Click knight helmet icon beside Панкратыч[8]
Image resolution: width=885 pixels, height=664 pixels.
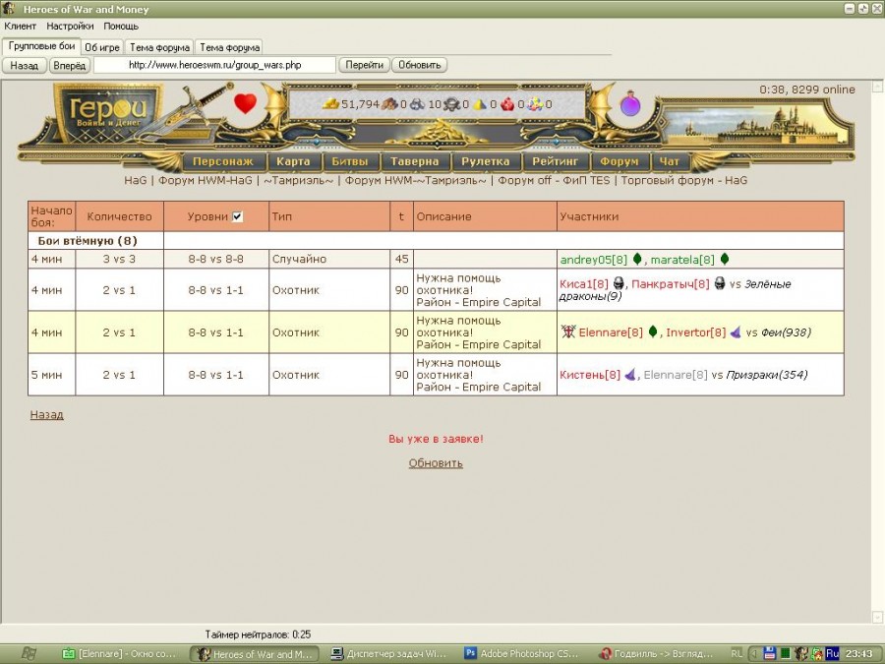tap(719, 283)
